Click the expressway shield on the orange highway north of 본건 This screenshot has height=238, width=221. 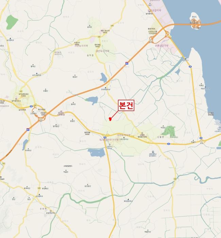point(127,63)
